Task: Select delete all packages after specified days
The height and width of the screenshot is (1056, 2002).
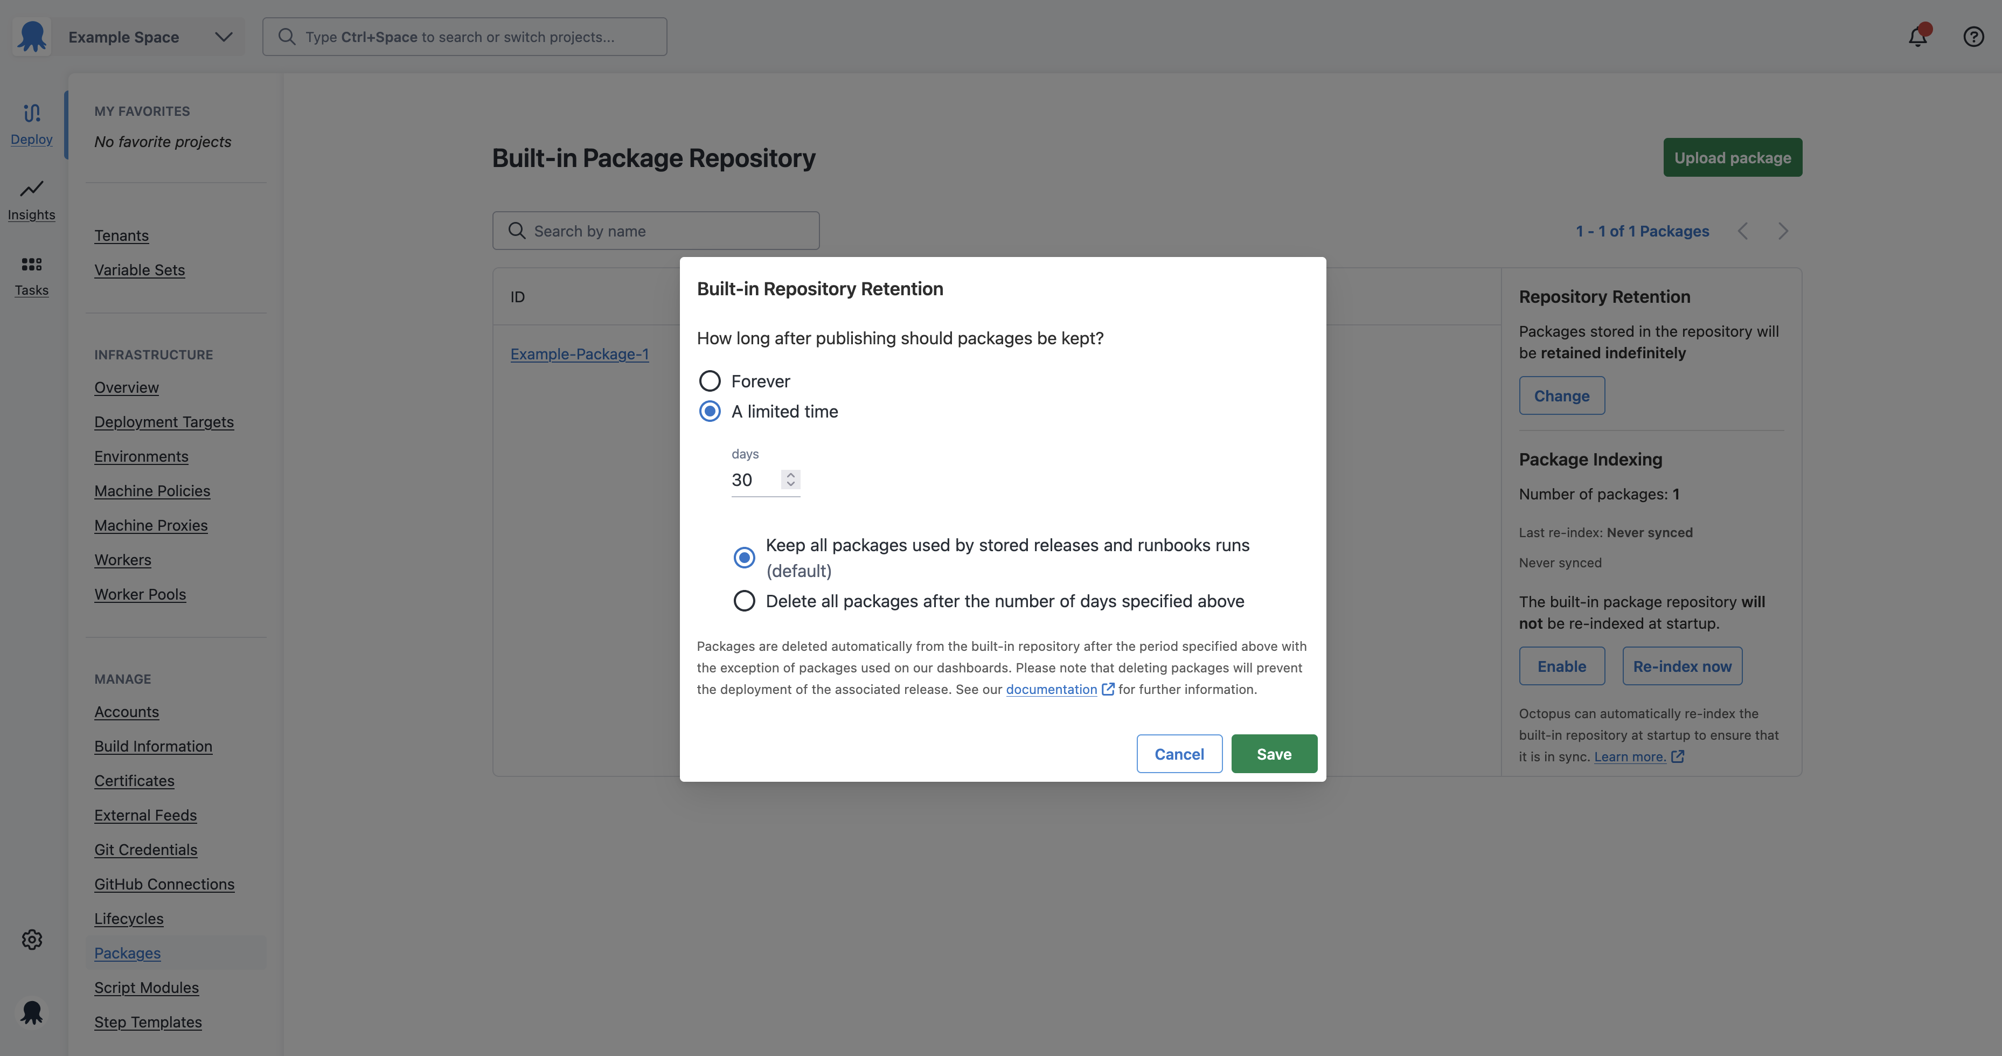Action: click(x=744, y=601)
